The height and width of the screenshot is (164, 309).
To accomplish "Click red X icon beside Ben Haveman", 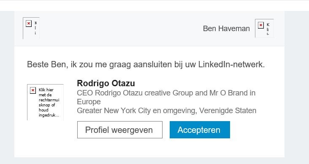I will point(261,25).
